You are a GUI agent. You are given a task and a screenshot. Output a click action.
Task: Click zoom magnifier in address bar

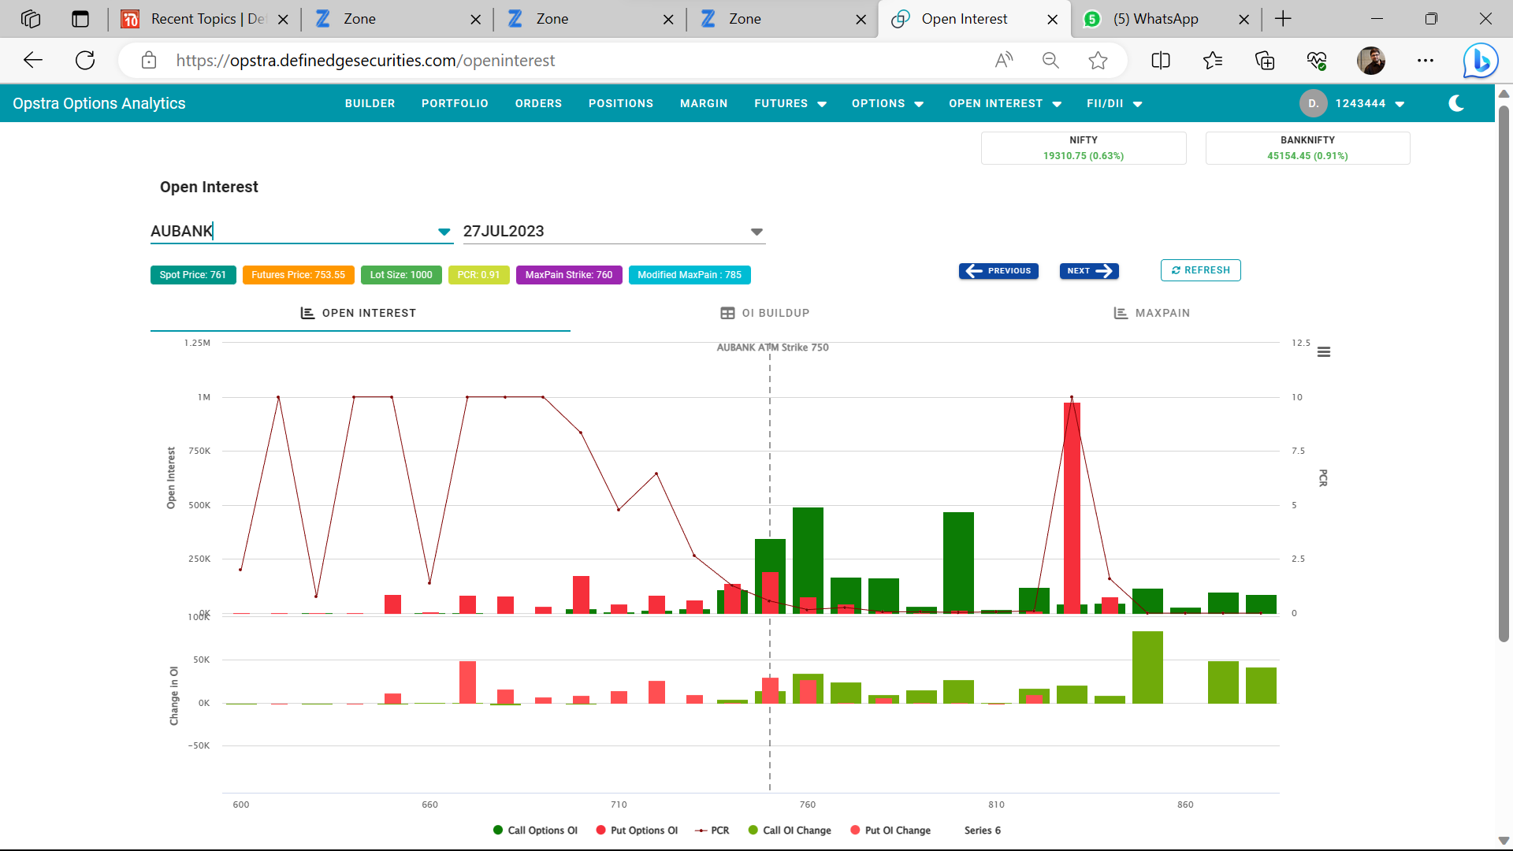pos(1050,61)
